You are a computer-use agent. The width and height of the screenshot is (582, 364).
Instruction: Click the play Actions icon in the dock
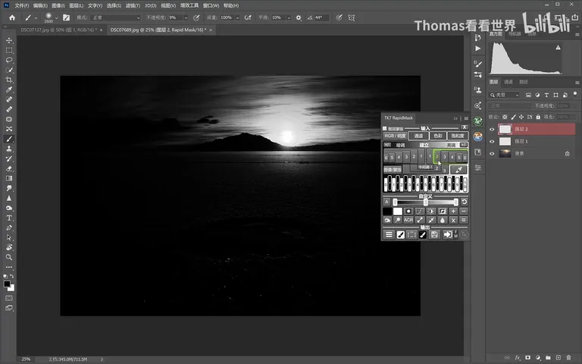pyautogui.click(x=477, y=49)
